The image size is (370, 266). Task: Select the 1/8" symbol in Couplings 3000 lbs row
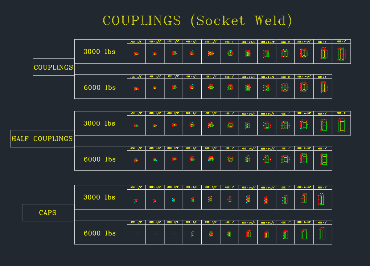[136, 54]
